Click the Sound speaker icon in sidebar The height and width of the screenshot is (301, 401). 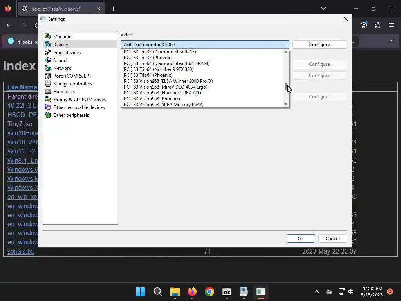48,60
